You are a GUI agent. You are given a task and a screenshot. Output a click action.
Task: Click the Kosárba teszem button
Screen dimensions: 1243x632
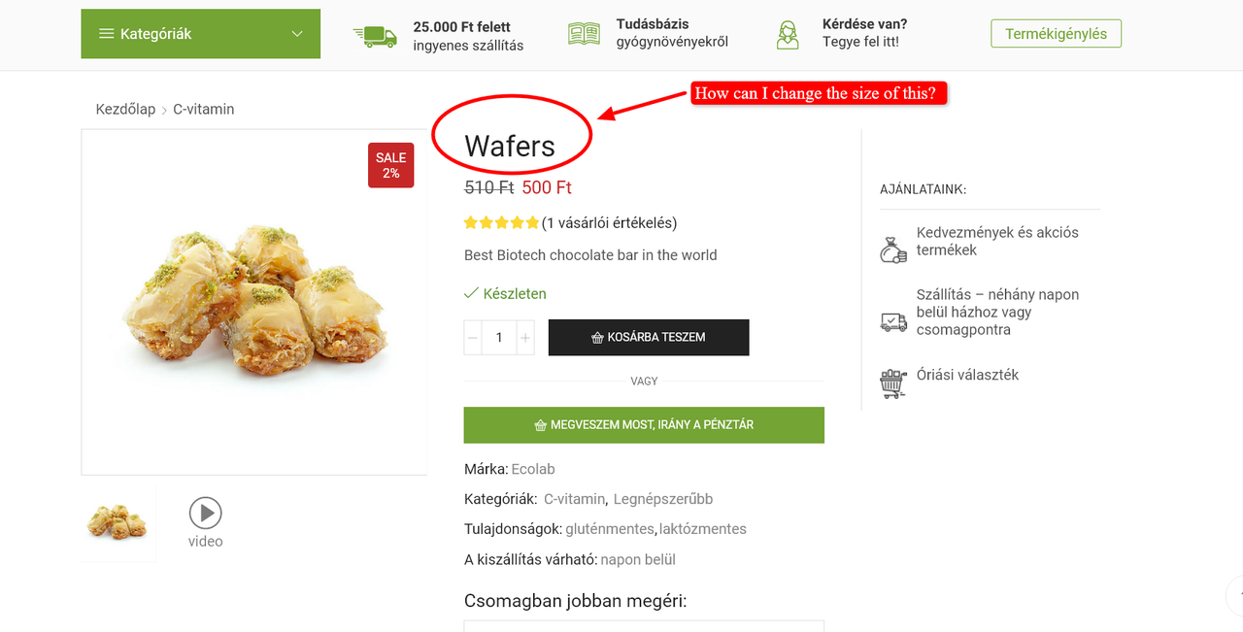(649, 338)
